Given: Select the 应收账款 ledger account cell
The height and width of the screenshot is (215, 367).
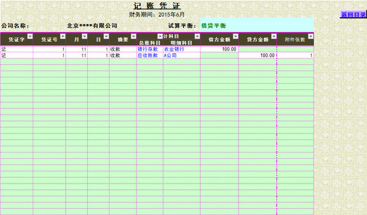Looking at the screenshot, I should [x=150, y=56].
